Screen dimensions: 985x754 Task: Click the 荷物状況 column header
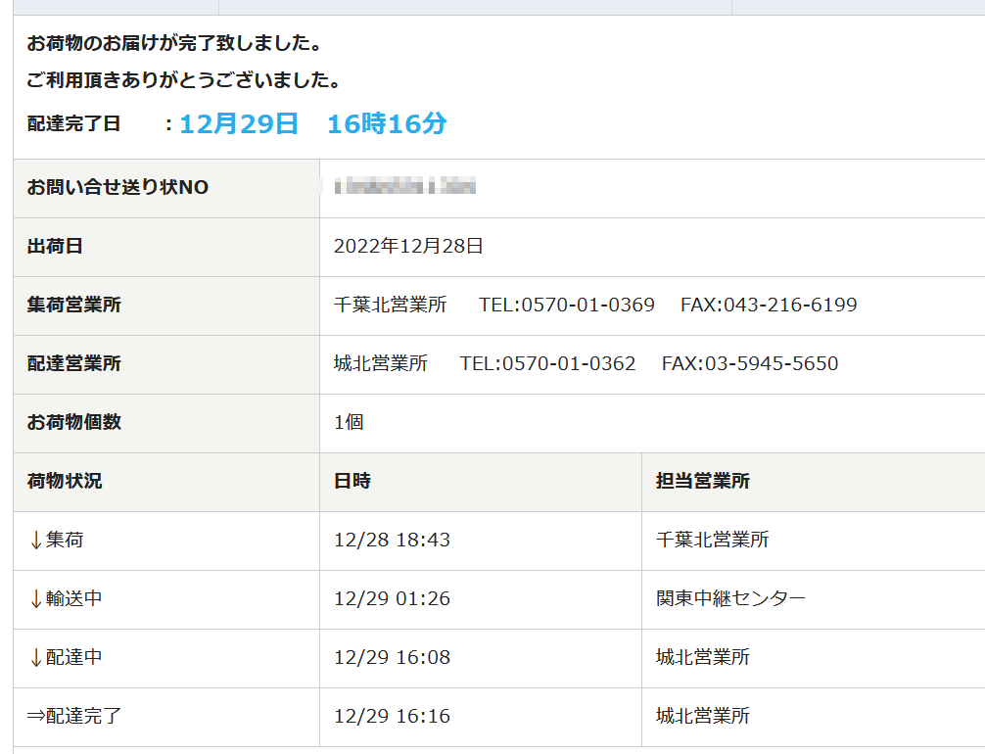(65, 482)
